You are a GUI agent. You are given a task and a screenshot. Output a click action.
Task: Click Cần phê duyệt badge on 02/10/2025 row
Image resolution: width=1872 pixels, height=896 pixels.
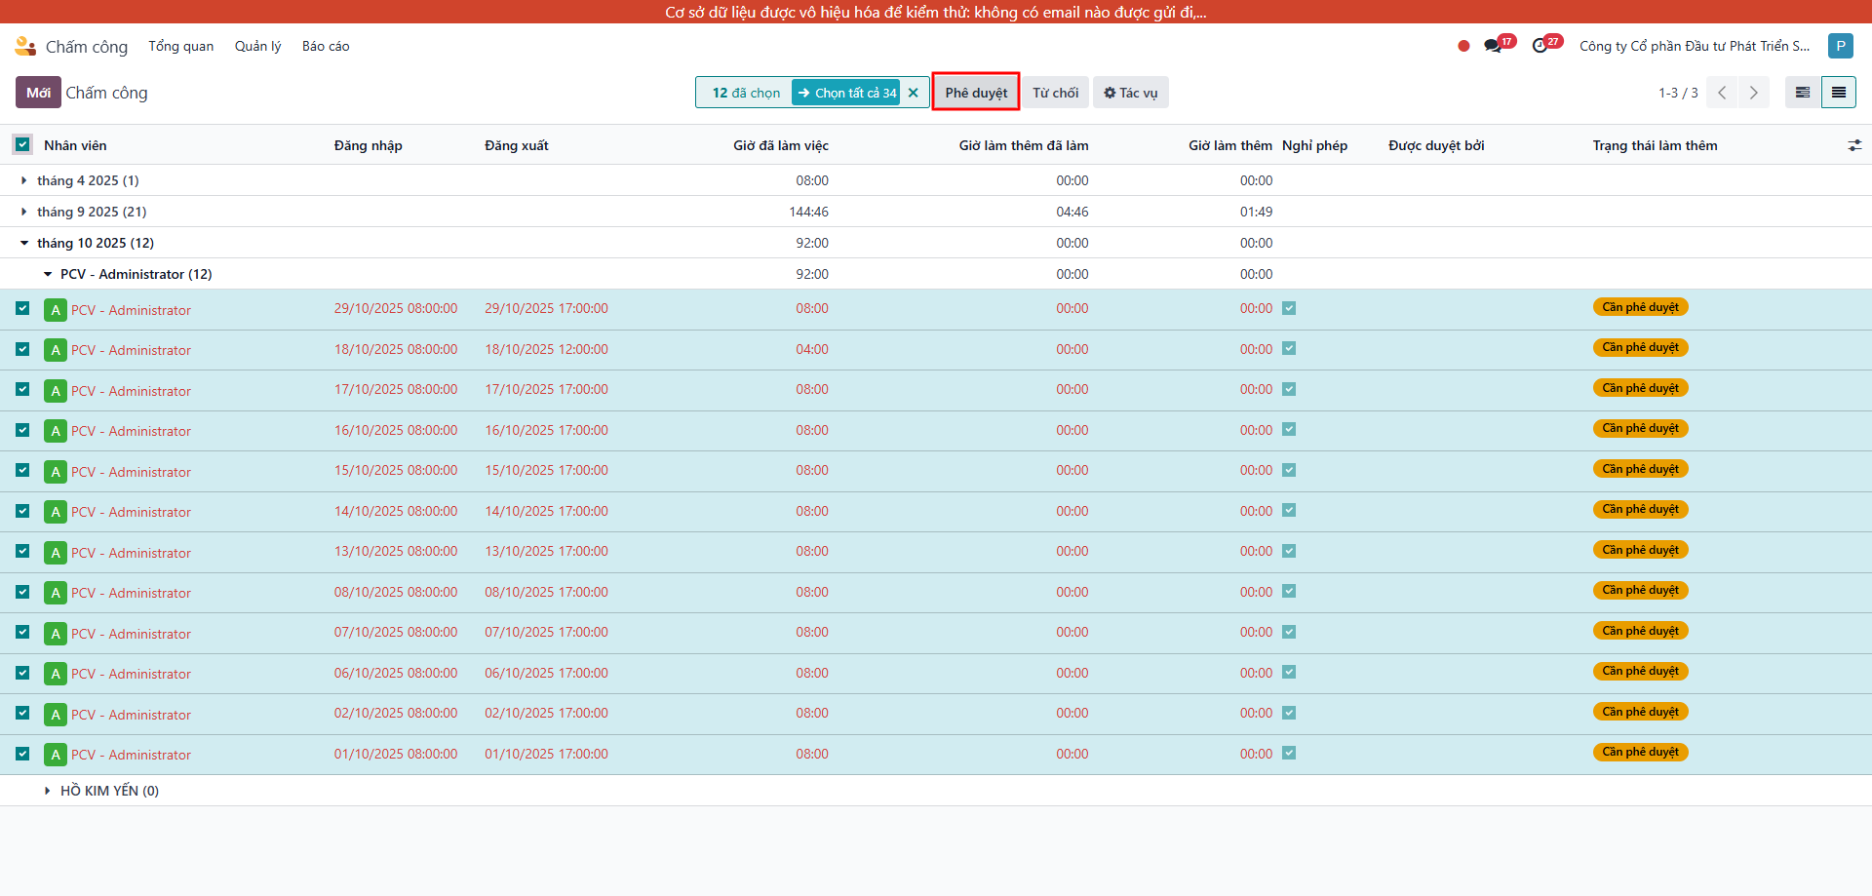1641,712
